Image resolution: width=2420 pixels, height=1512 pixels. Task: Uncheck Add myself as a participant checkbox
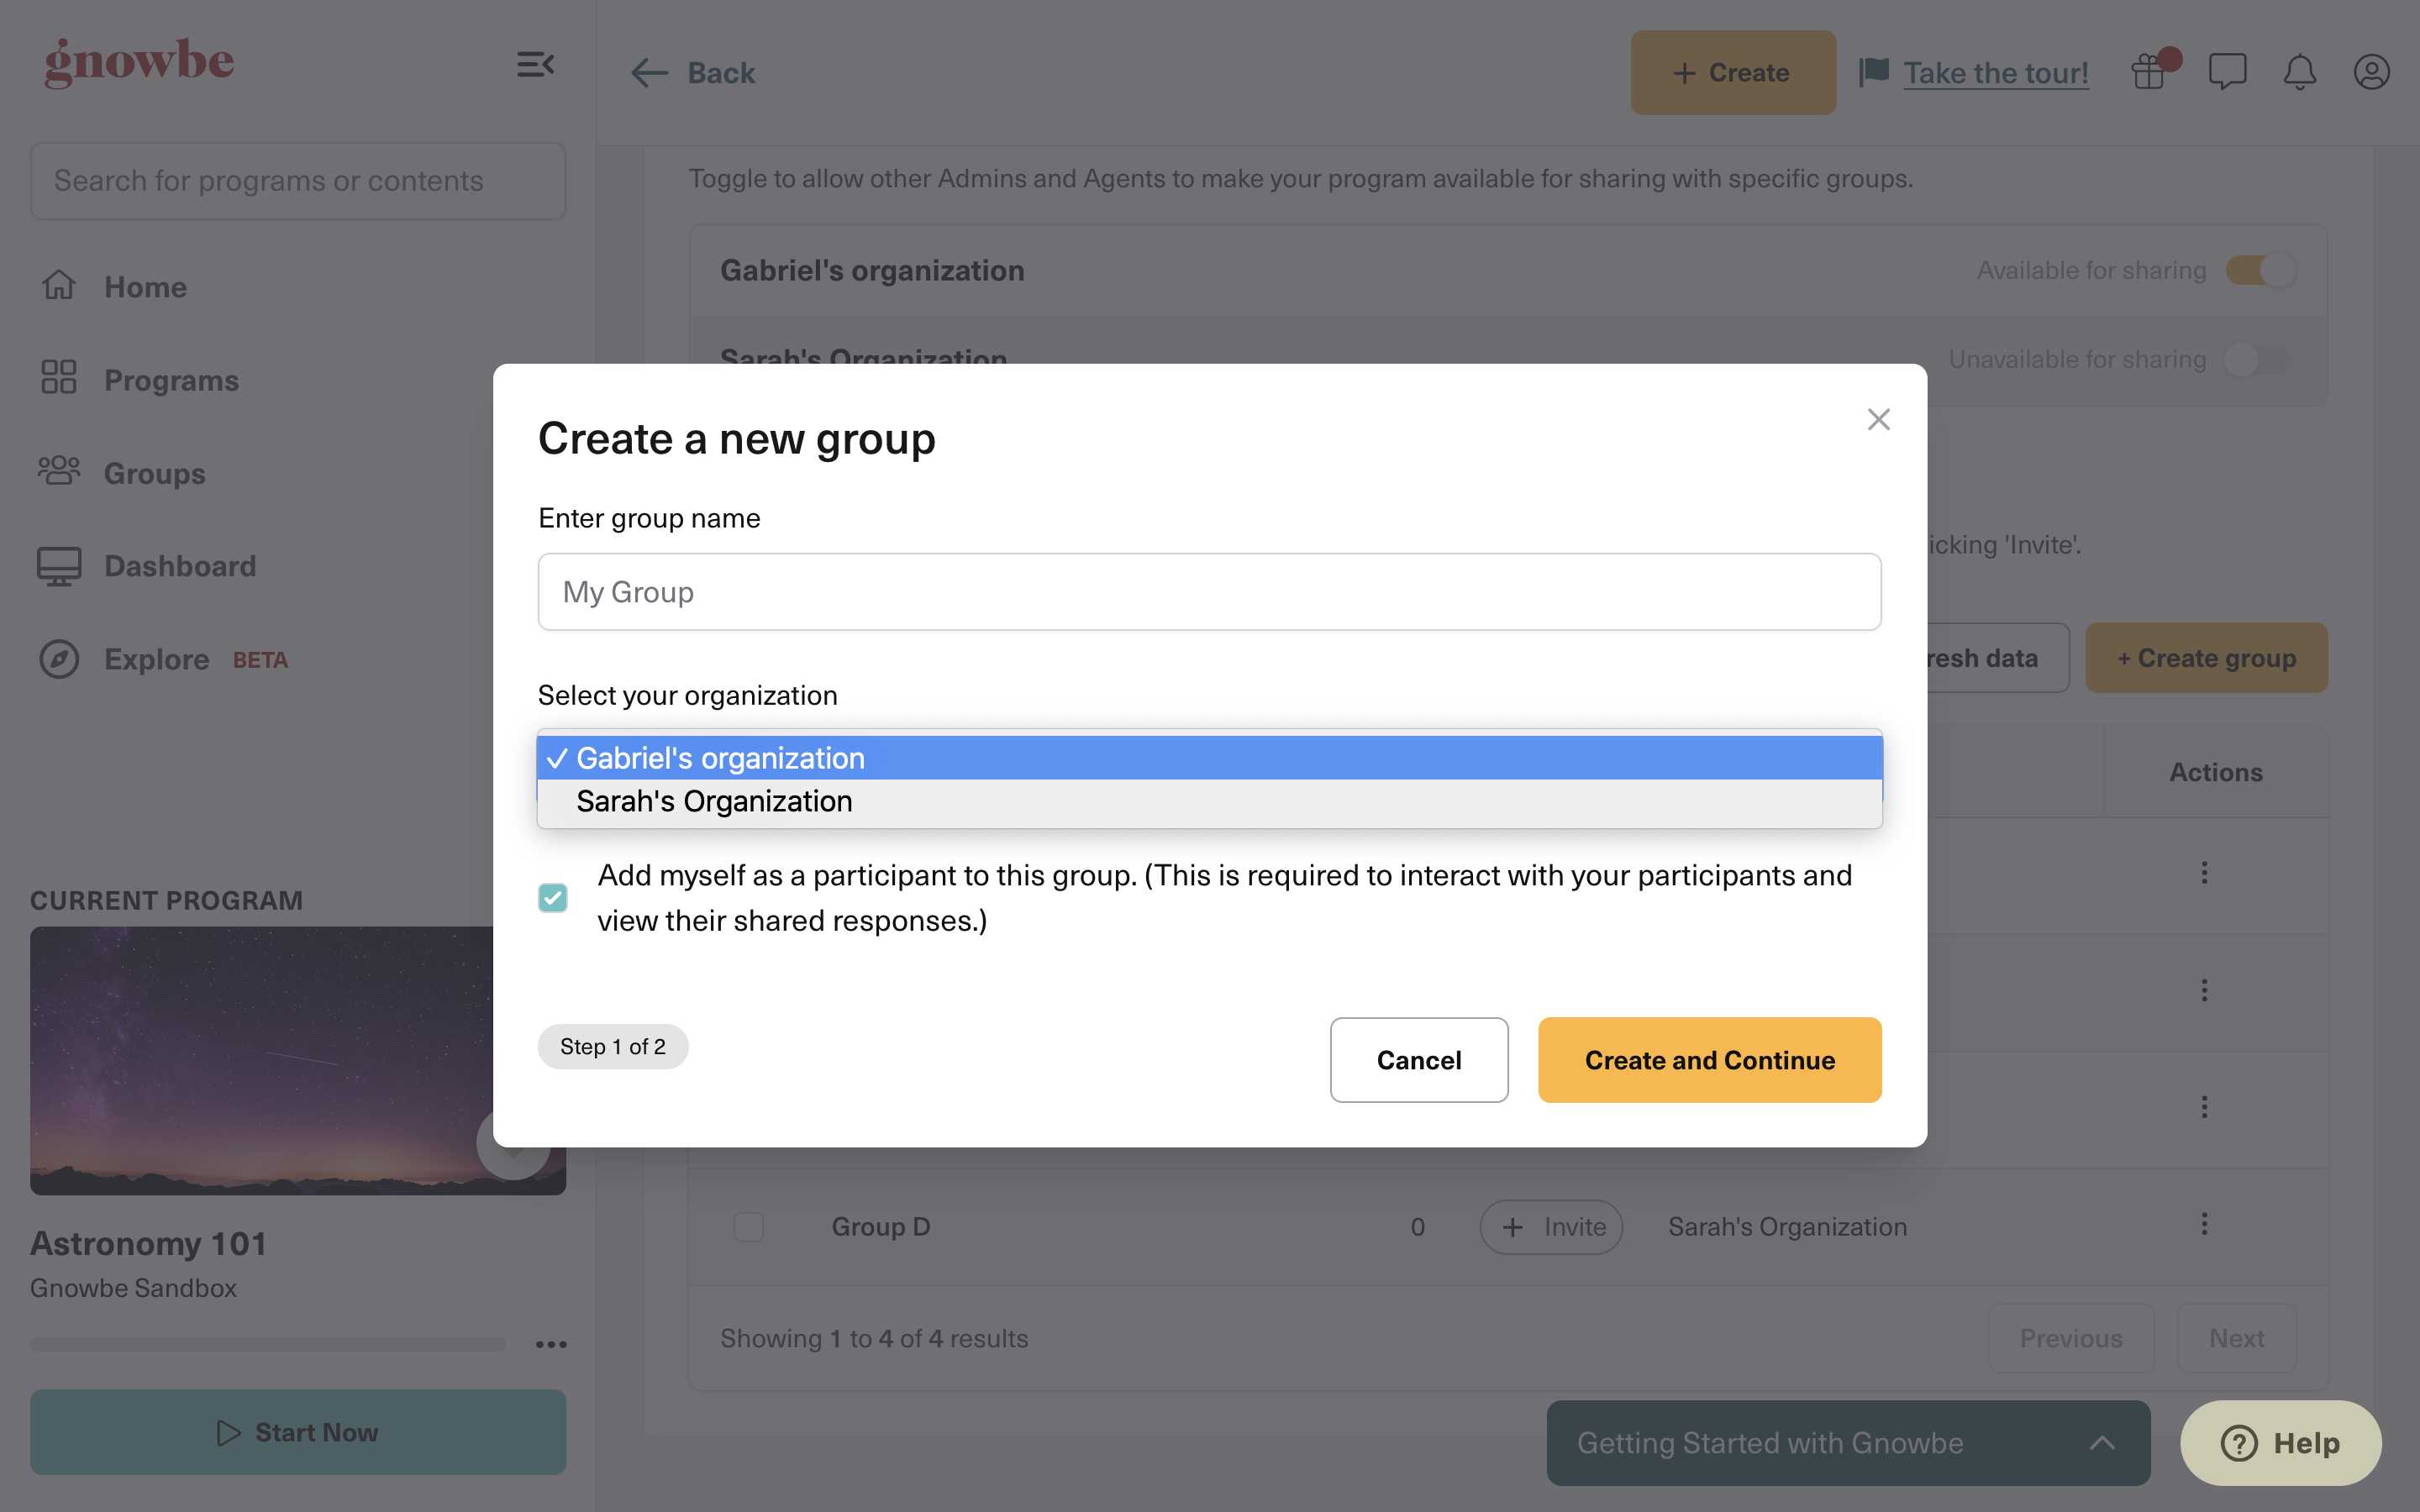point(553,898)
